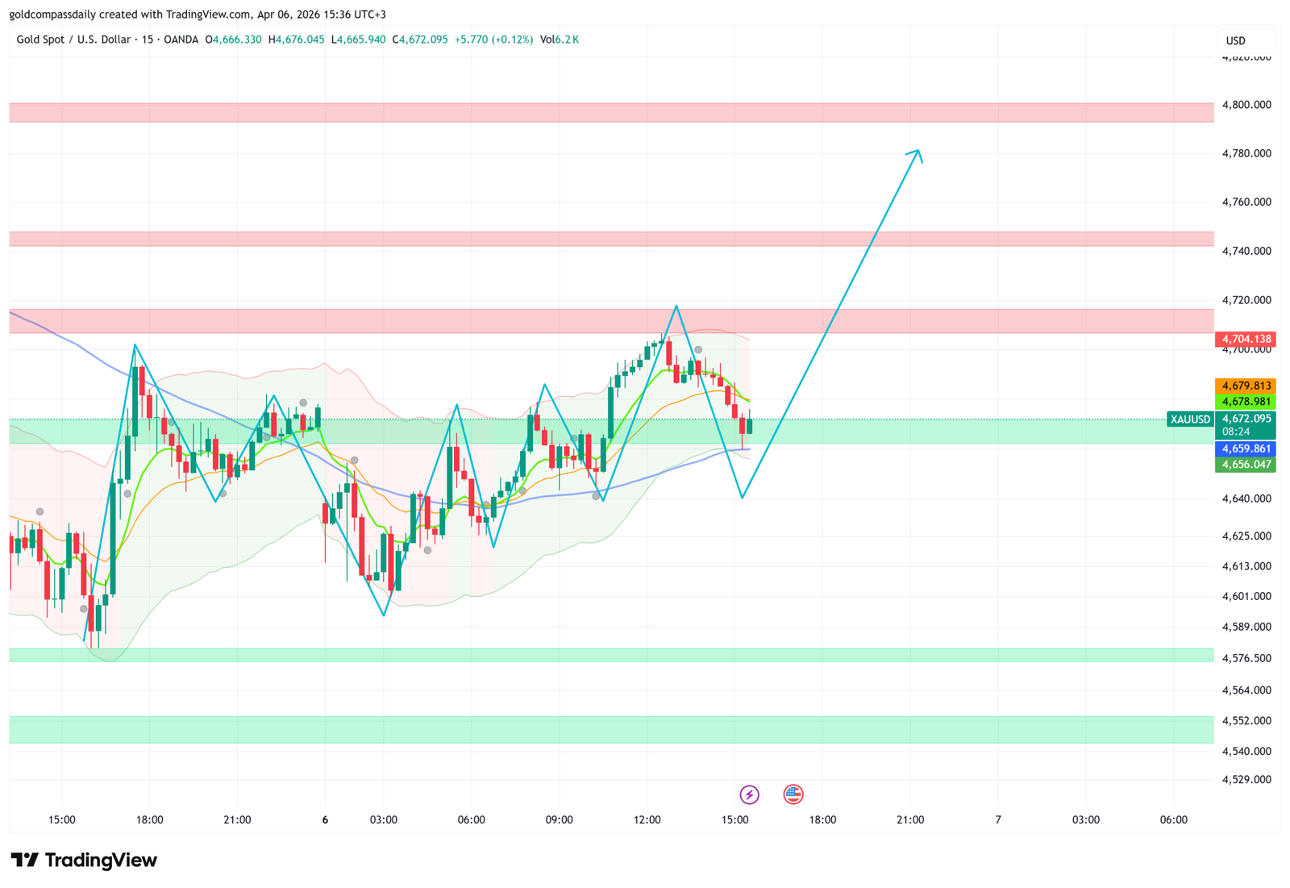Screen dimensions: 1290x888
Task: Click the orange 4,679.813 price label
Action: click(x=1246, y=386)
